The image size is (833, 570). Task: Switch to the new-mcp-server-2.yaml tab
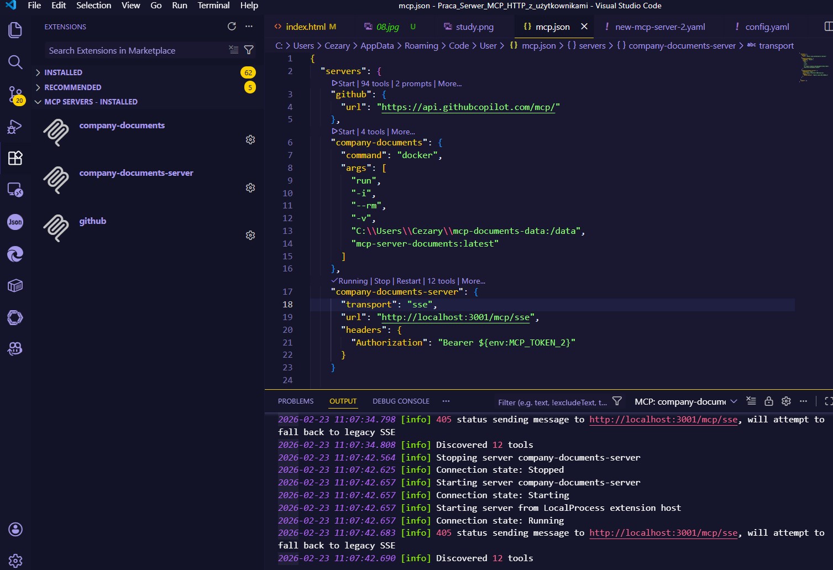pos(659,27)
